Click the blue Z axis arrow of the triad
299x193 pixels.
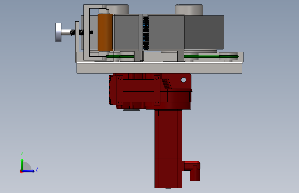coord(29,171)
